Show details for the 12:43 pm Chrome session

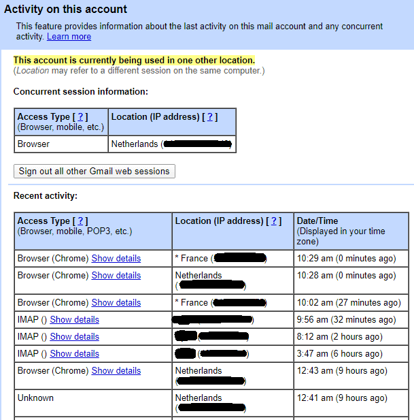click(116, 371)
